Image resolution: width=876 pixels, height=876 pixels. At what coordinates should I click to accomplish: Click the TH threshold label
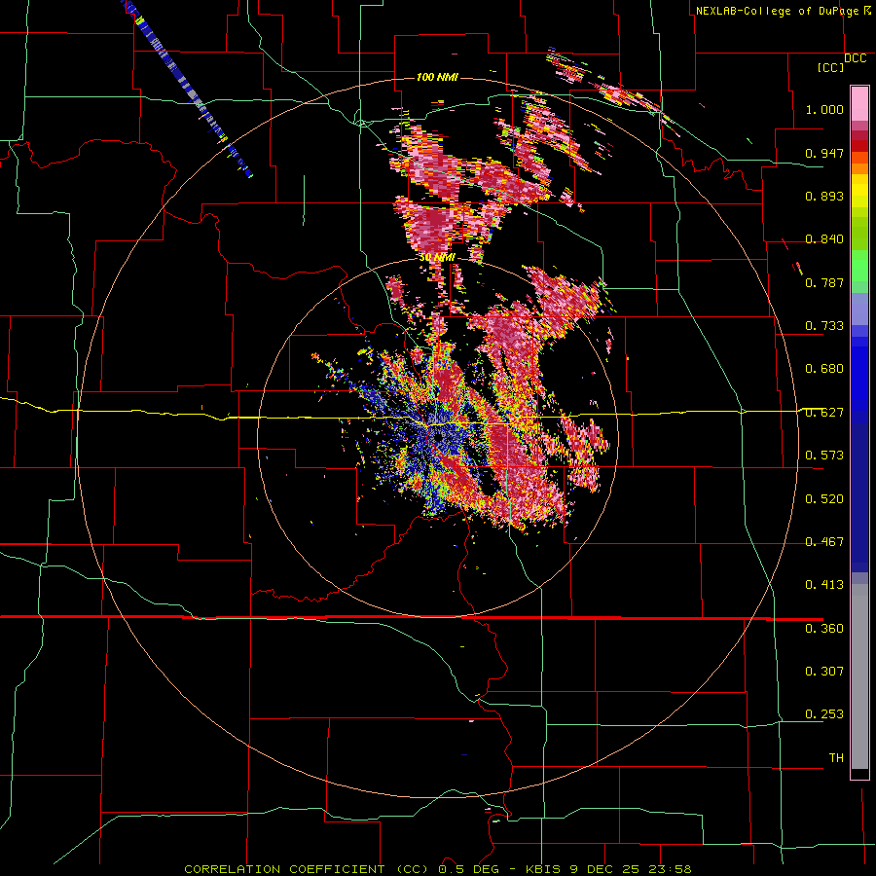tap(836, 758)
